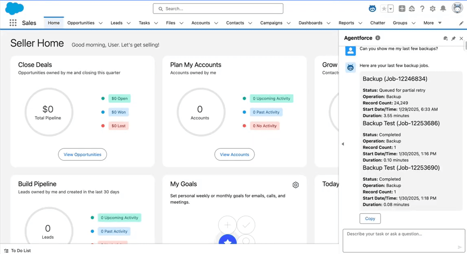Click the pencil icon to edit navigation
This screenshot has height=254, width=467.
point(461,23)
